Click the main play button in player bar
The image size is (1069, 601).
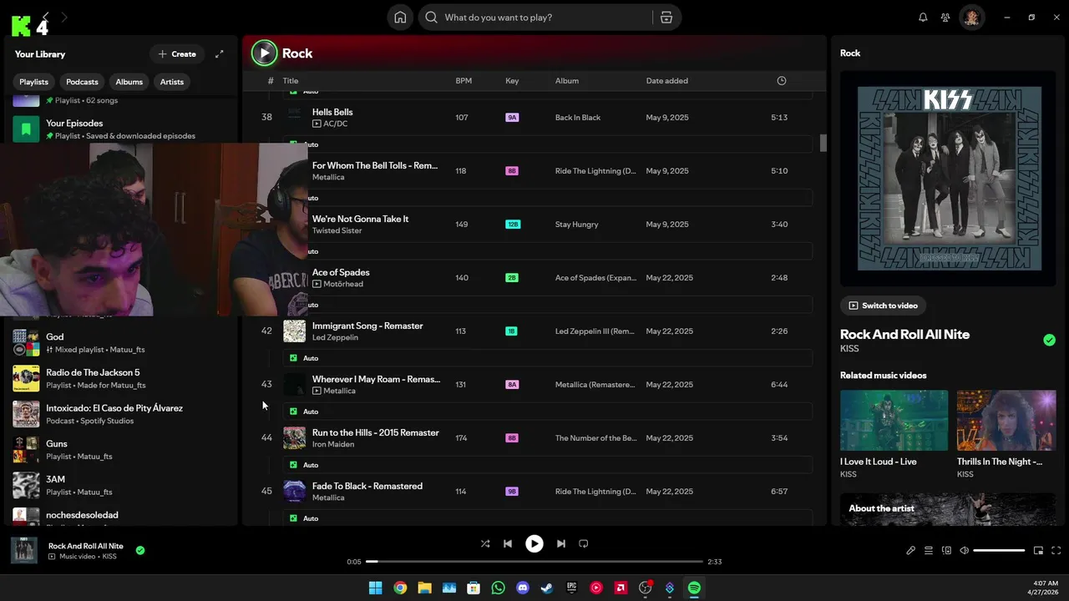click(x=534, y=543)
